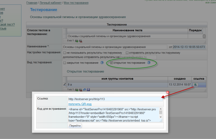Click the 'Тестирование' page heading
The width and height of the screenshot is (216, 139).
click(x=44, y=10)
